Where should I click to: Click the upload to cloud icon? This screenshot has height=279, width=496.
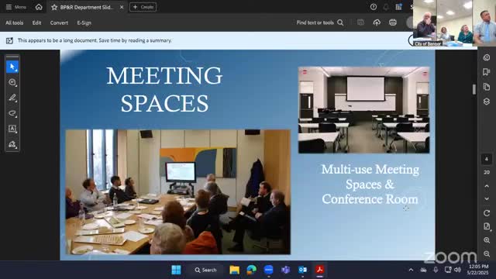coord(377,22)
